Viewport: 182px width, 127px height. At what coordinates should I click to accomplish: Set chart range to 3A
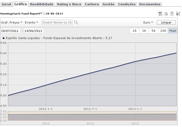144,31
